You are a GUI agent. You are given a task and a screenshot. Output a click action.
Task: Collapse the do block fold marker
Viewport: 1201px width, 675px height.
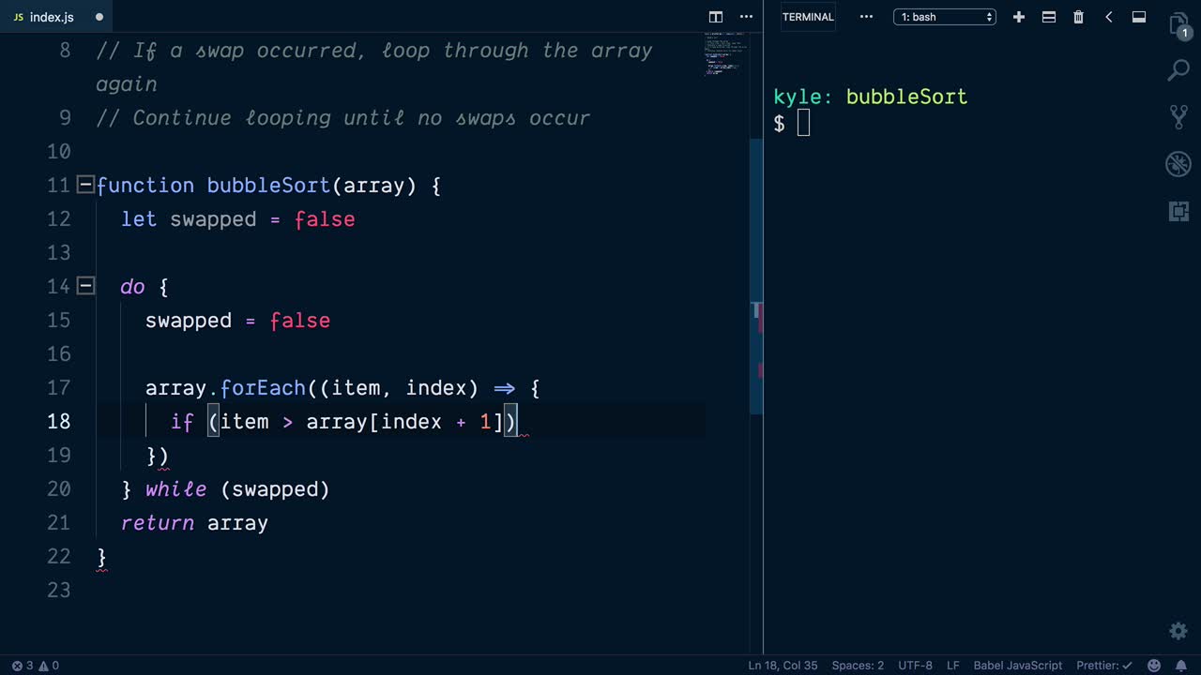click(84, 286)
